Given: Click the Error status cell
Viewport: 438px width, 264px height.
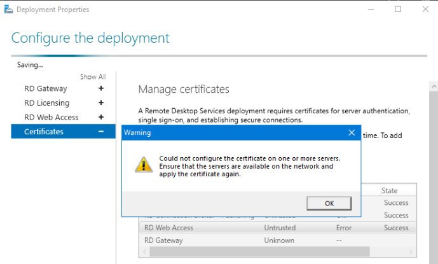Looking at the screenshot, I should coord(343,228).
